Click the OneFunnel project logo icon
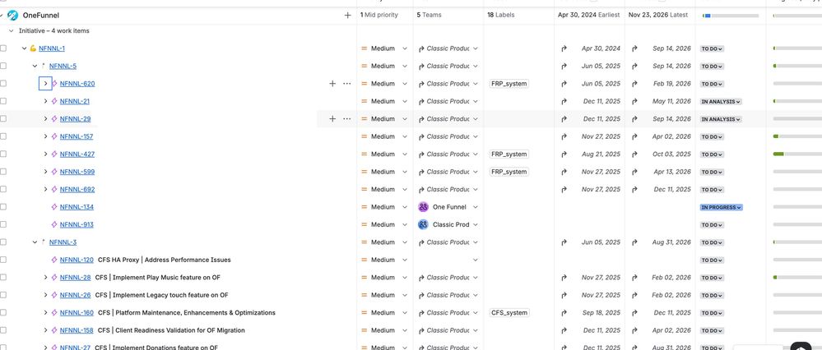Viewport: 822px width, 350px height. [x=12, y=15]
